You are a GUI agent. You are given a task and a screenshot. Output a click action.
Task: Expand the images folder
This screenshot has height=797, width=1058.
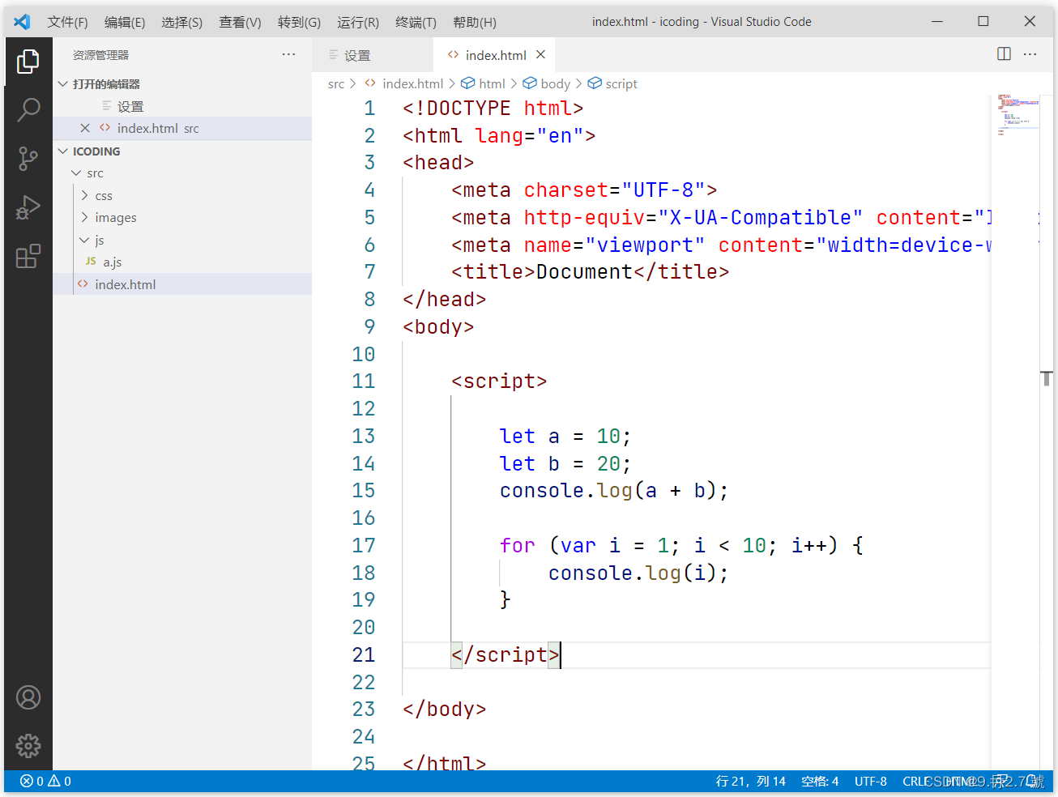182,218
